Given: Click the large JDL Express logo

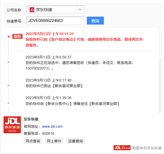Looking at the screenshot, I should click(x=12, y=125).
